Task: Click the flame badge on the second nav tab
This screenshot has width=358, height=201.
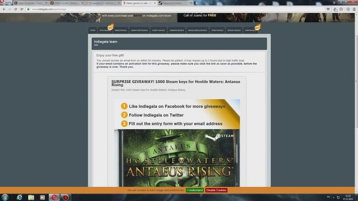Action: [x=111, y=27]
